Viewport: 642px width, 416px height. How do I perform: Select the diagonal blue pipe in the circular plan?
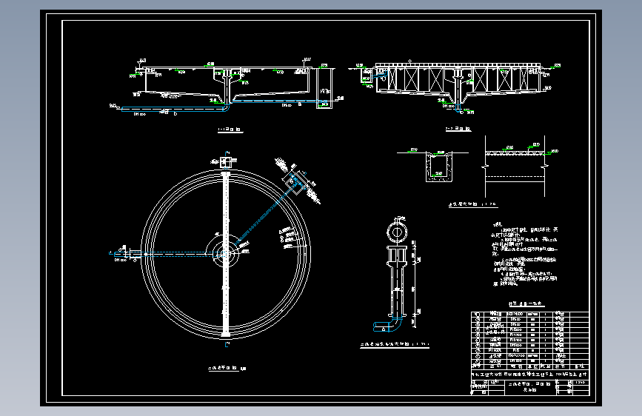click(265, 214)
